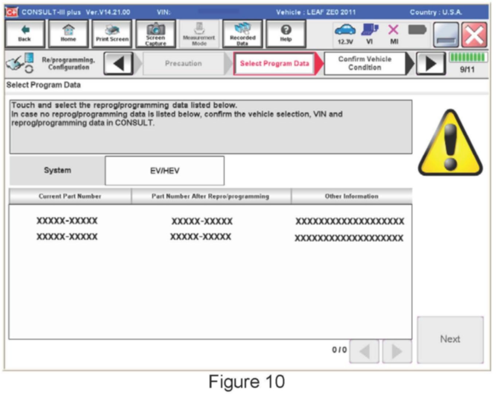
Task: Open Recorded Data
Action: tap(242, 34)
